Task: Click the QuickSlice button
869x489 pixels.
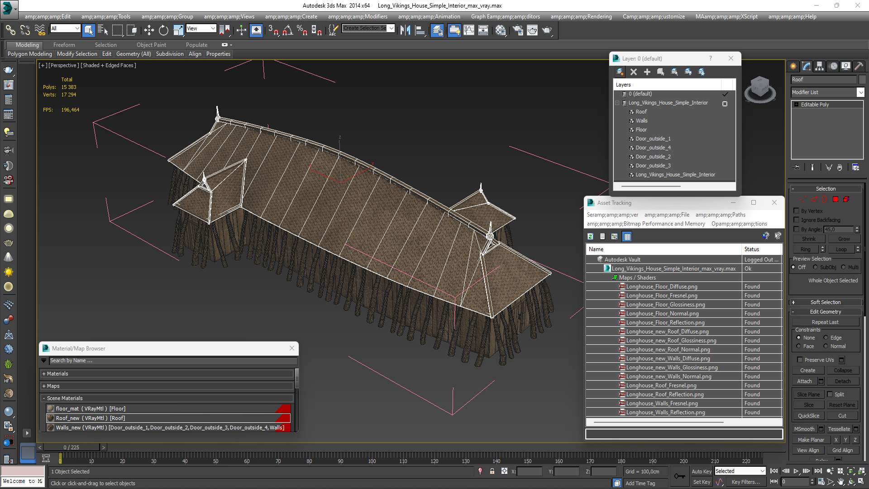Action: [808, 416]
